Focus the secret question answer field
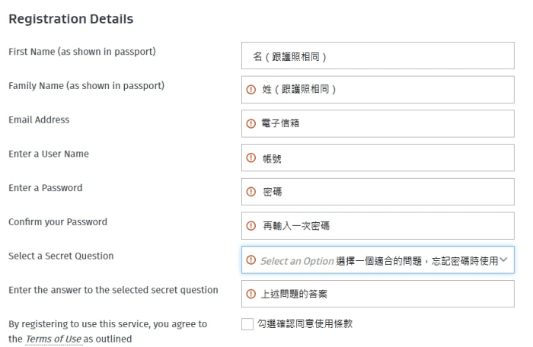 [378, 294]
